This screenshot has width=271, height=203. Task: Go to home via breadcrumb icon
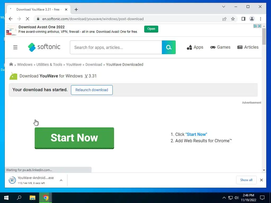coord(11,64)
